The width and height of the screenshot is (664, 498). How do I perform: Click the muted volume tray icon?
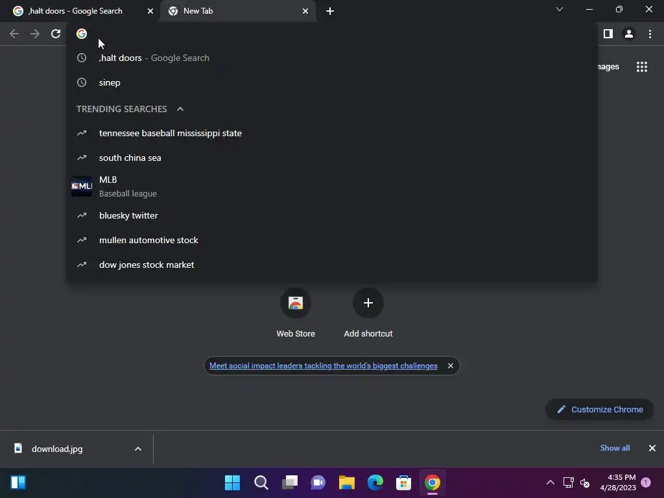tap(585, 482)
